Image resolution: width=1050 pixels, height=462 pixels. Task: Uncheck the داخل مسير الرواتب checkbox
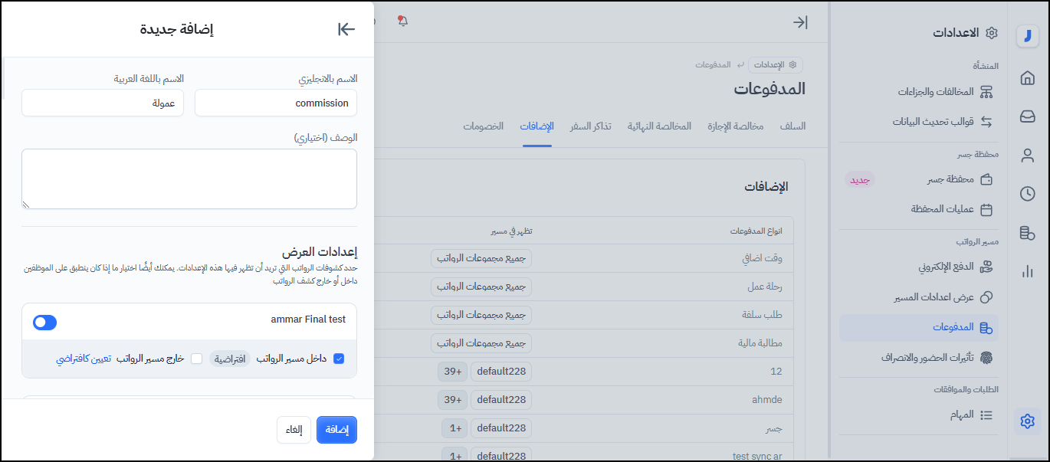pyautogui.click(x=339, y=359)
